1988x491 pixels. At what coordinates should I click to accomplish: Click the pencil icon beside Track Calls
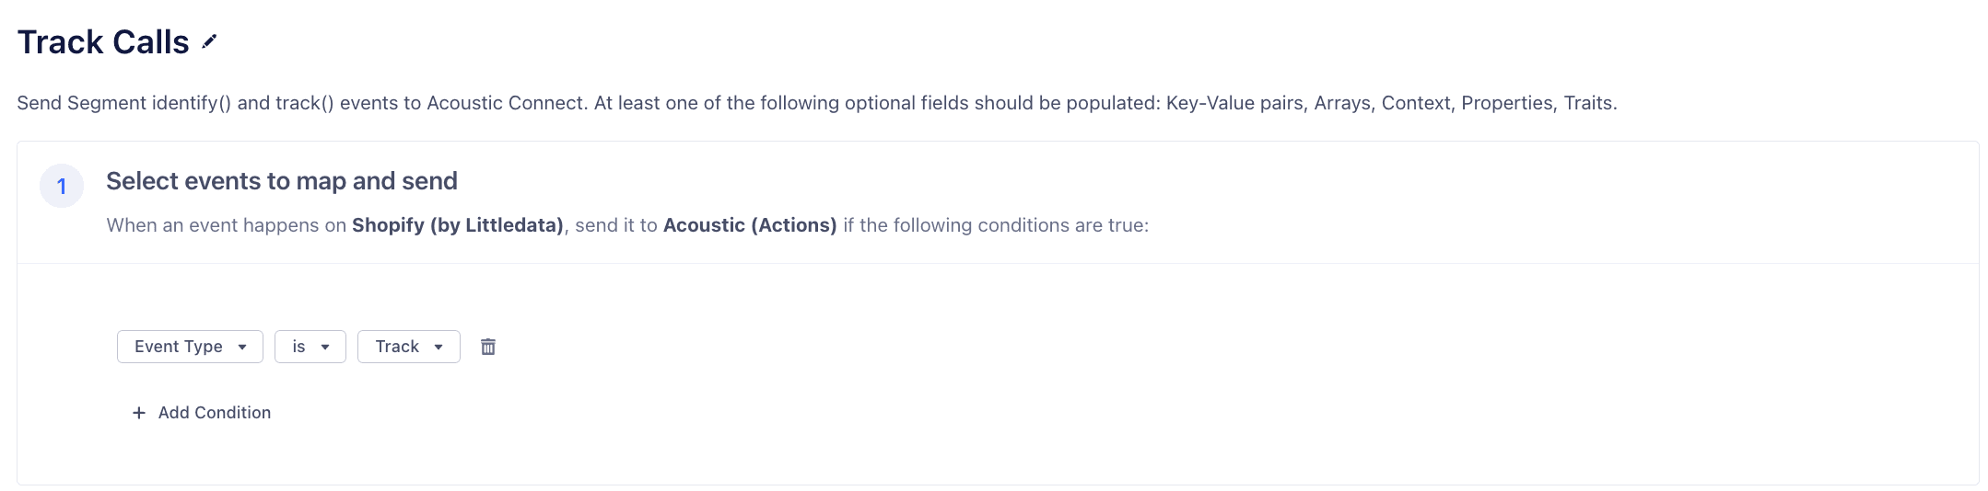click(209, 41)
